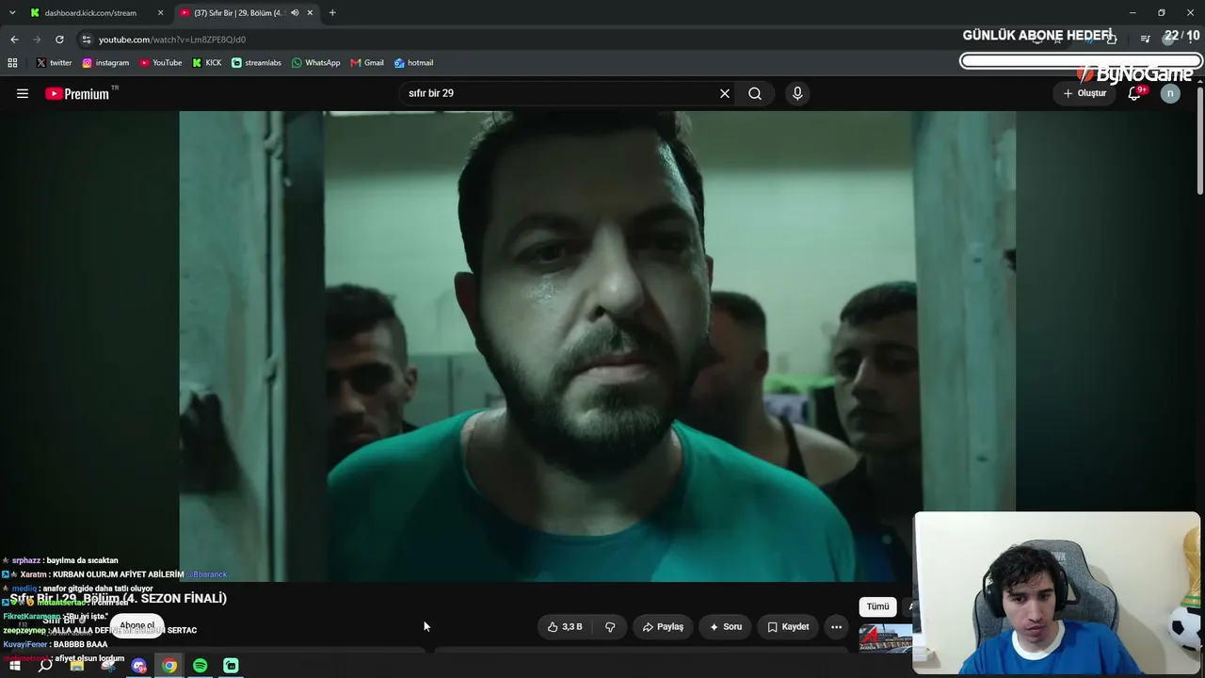Image resolution: width=1205 pixels, height=678 pixels.
Task: Open the twitter bookmark
Action: tap(54, 63)
